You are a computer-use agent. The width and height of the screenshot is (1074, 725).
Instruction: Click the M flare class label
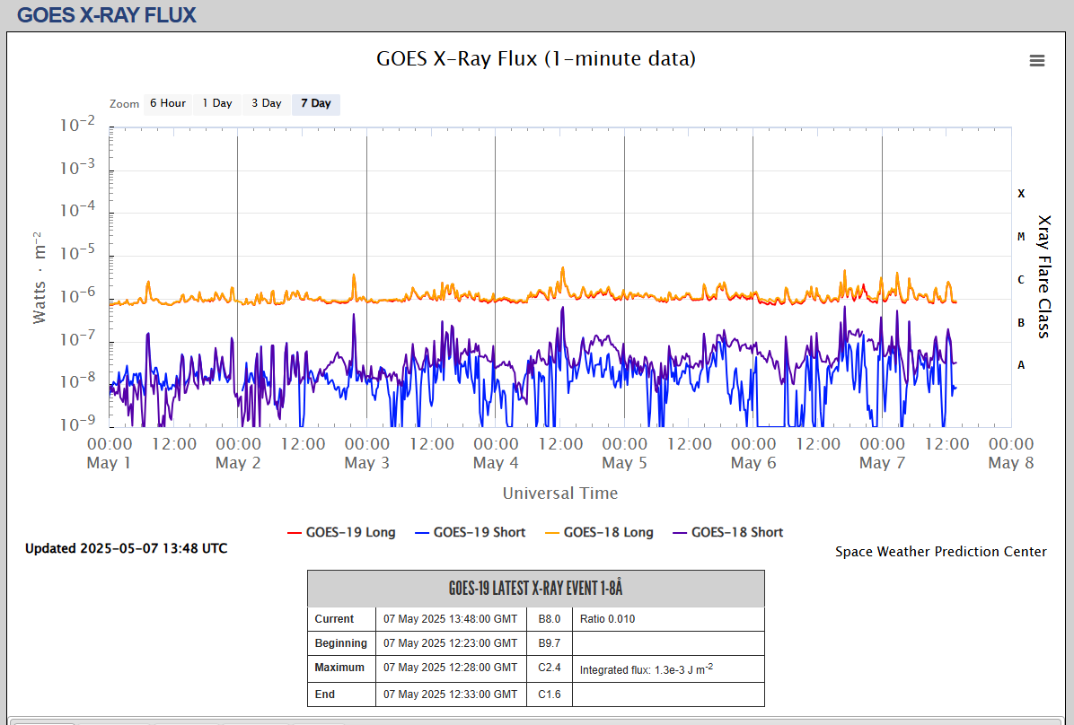[1021, 237]
